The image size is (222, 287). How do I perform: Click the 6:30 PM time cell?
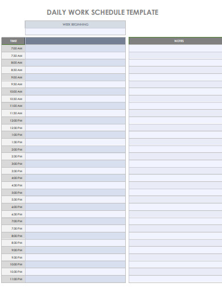[13, 214]
